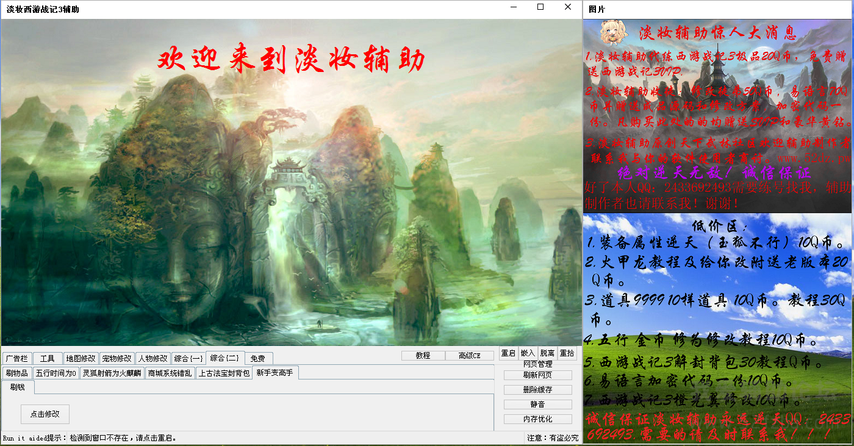Maximize the 淡妆西游战记3辅助 window
Image resolution: width=854 pixels, height=446 pixels.
(x=540, y=7)
